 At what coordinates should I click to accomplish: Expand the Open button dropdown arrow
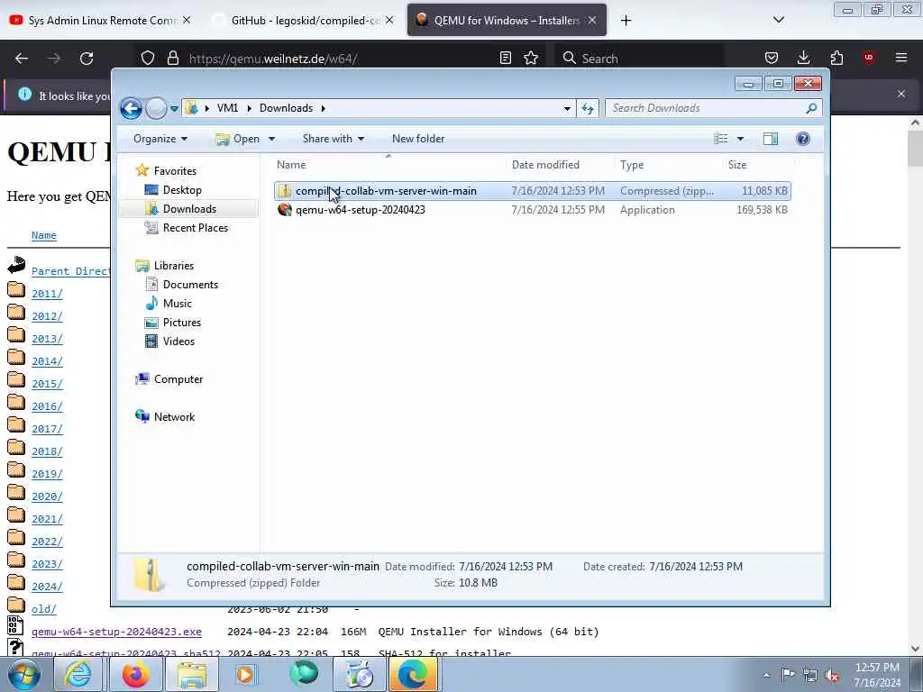[271, 139]
